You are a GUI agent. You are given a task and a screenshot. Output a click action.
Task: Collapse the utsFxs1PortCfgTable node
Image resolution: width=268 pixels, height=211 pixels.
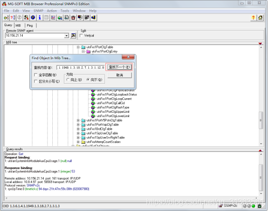click(78, 47)
